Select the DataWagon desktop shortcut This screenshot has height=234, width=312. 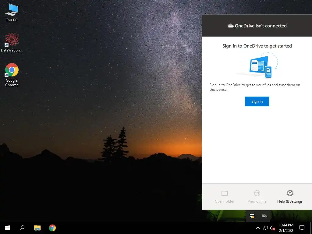tap(12, 42)
